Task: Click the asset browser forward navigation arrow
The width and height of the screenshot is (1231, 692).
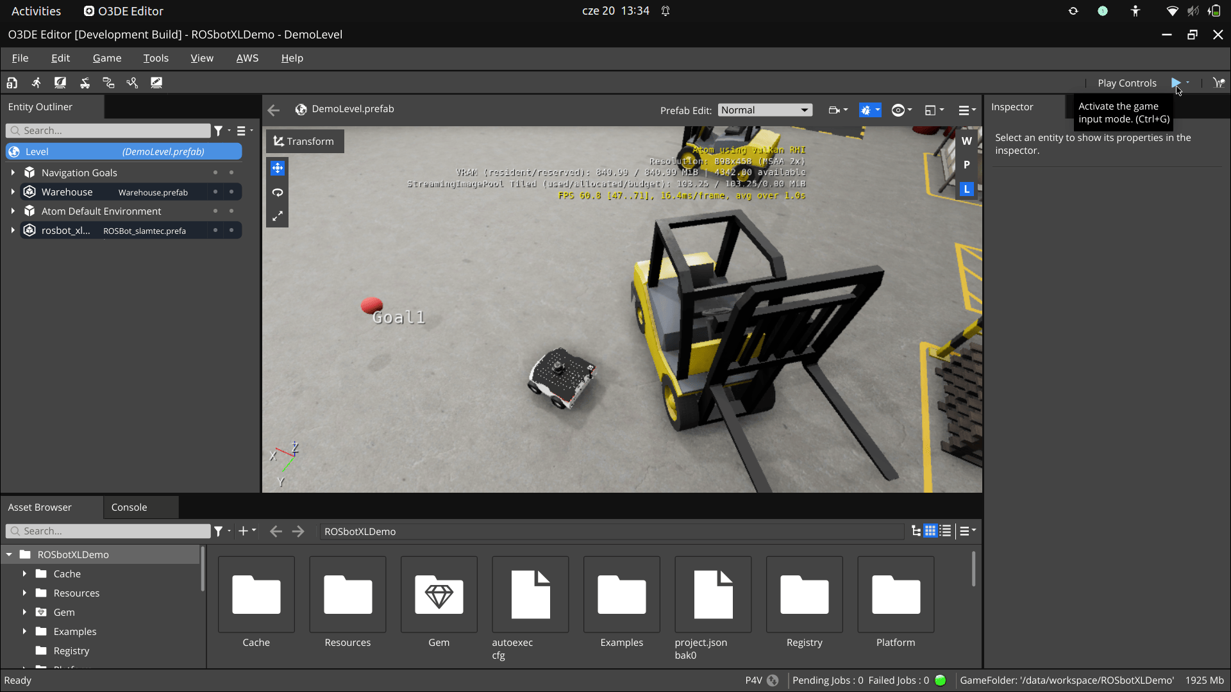Action: coord(298,531)
